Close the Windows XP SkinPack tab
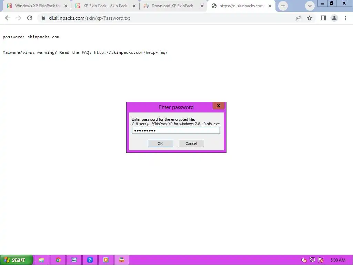The image size is (353, 265). click(66, 6)
